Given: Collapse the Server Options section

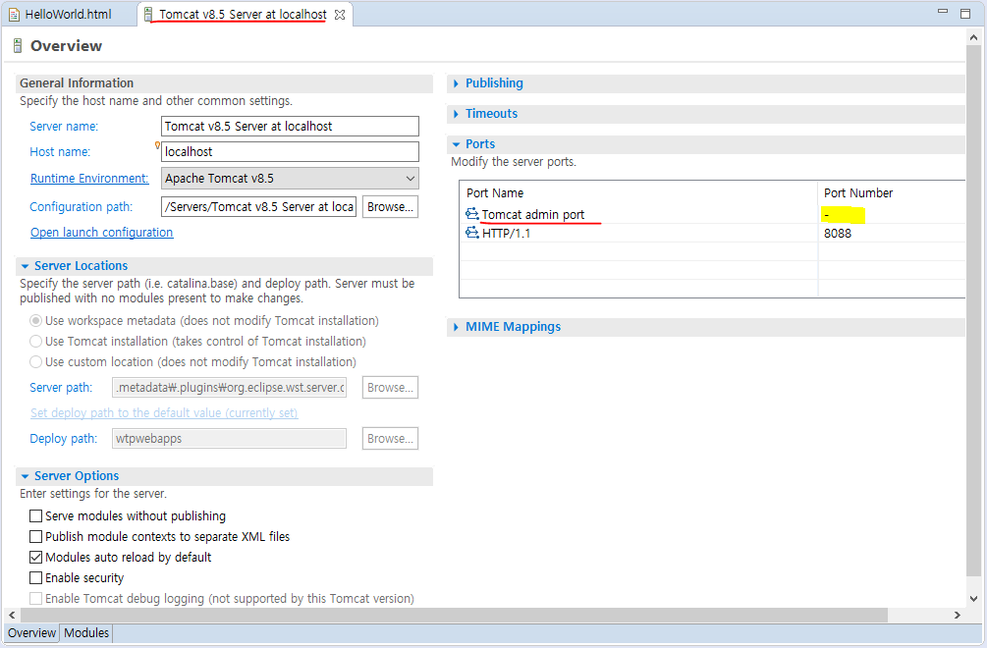Looking at the screenshot, I should [x=25, y=476].
